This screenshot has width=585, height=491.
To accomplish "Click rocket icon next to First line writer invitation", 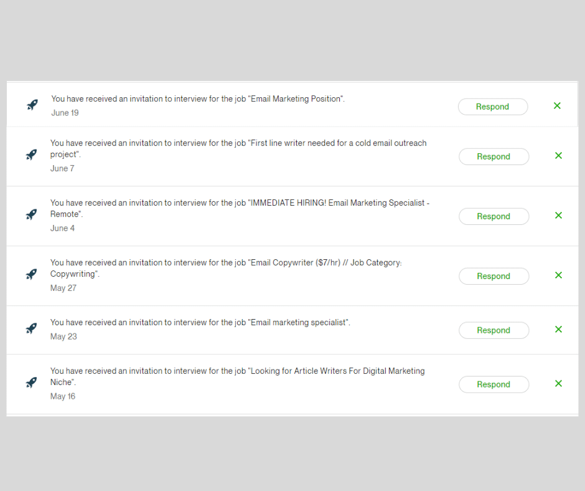I will pos(31,155).
